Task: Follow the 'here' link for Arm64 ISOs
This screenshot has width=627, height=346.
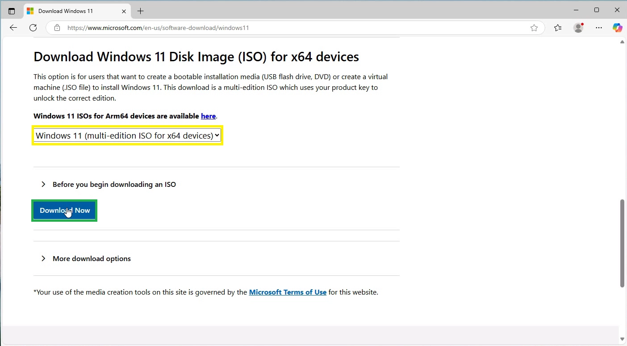Action: point(208,116)
